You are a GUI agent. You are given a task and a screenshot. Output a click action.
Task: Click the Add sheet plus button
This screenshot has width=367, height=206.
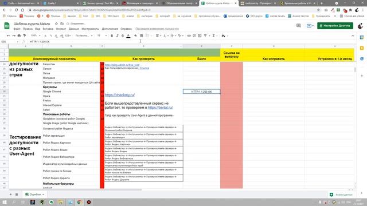point(10,195)
